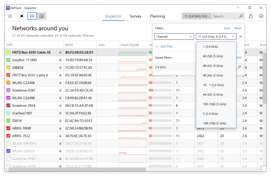The image size is (271, 176).
Task: Click the NetSpot app icon in title bar
Action: pyautogui.click(x=8, y=8)
